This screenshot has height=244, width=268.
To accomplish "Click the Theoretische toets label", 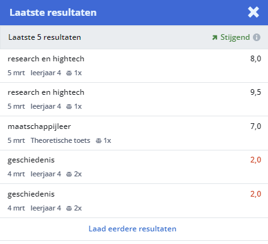I will pyautogui.click(x=61, y=140).
